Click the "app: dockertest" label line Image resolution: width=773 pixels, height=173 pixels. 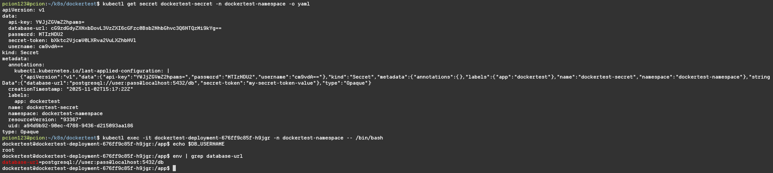point(37,101)
